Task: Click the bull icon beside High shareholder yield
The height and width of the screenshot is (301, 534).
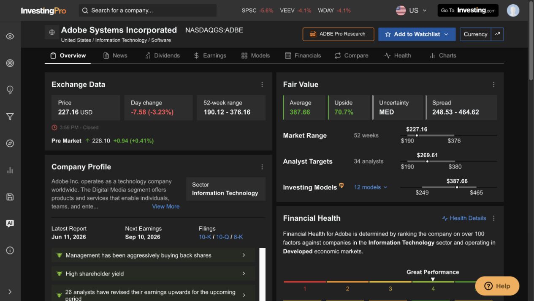Action: click(59, 274)
